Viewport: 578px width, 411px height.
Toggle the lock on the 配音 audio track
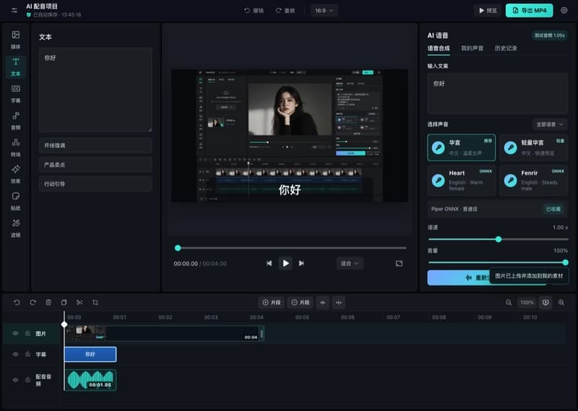click(27, 380)
